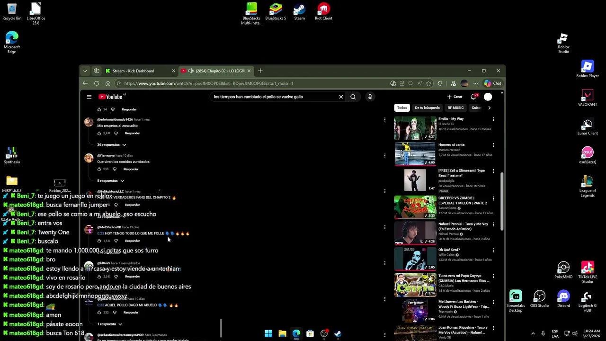606x341 pixels.
Task: Select the 'De tu búsqueda' filter chip
Action: [427, 108]
